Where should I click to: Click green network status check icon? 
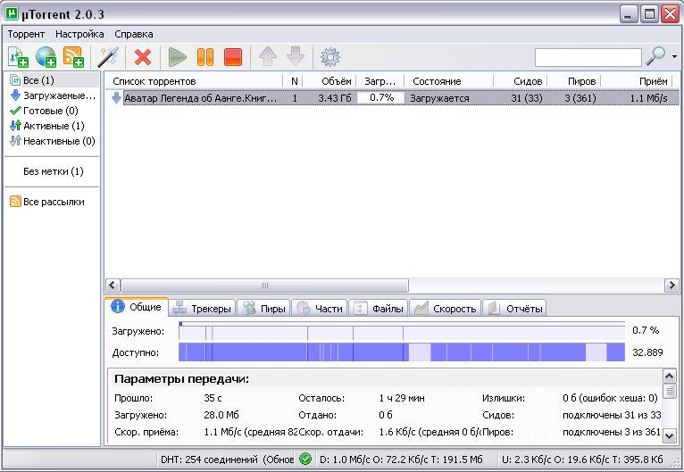(x=305, y=459)
